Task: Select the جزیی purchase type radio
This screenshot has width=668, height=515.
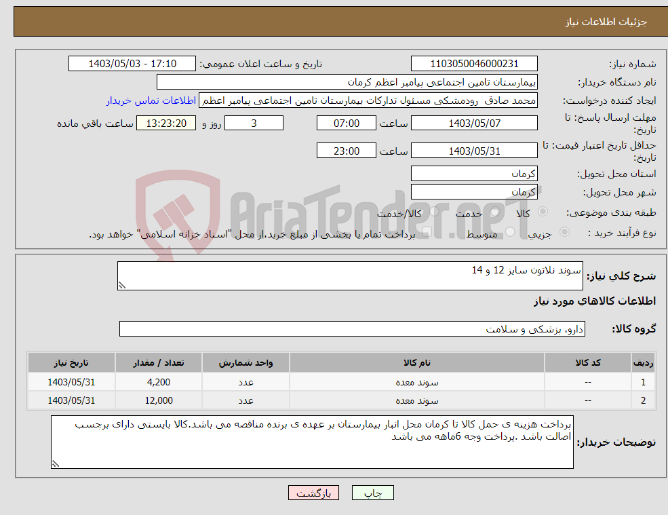Action: 564,232
